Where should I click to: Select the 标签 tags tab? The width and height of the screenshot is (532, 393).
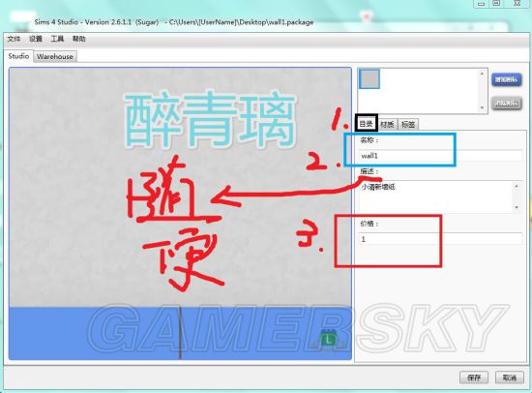click(x=408, y=125)
